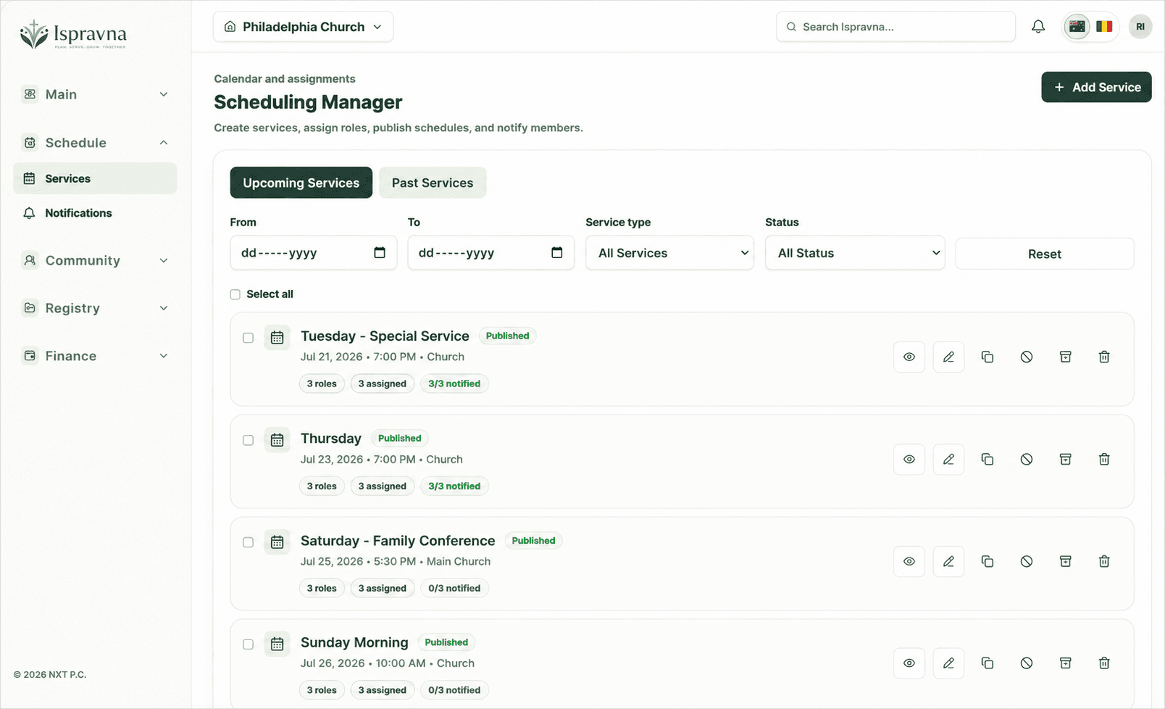Open the Philadelphia Church selector dropdown

click(x=303, y=27)
